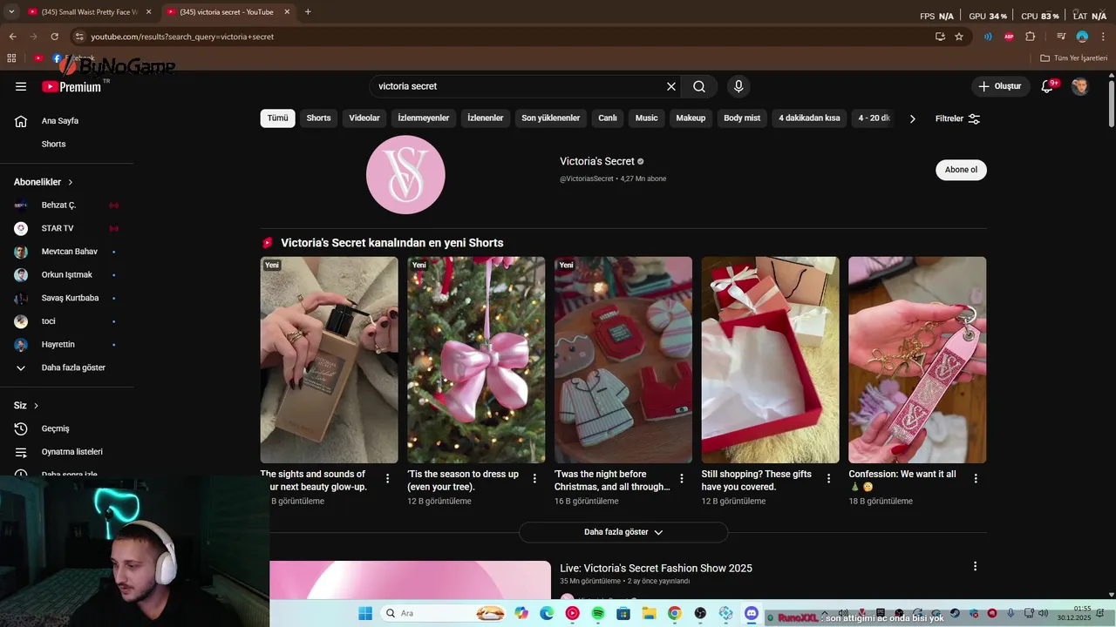
Task: Submit search with the magnifier button
Action: pos(699,86)
